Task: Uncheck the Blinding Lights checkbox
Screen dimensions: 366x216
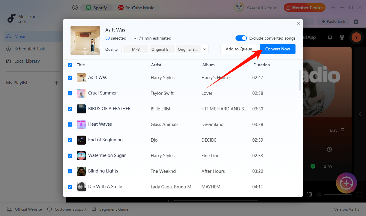Action: 70,171
